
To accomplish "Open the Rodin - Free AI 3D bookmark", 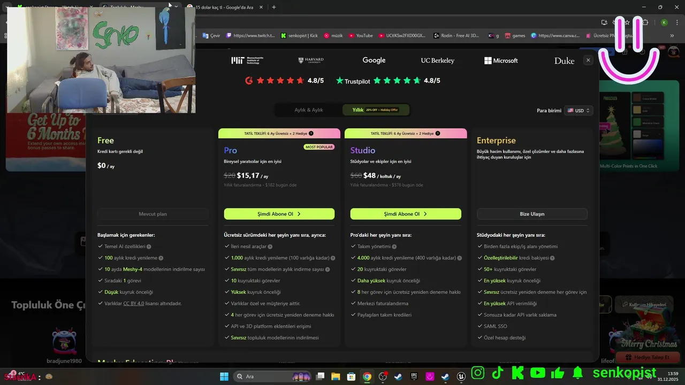I will (457, 36).
